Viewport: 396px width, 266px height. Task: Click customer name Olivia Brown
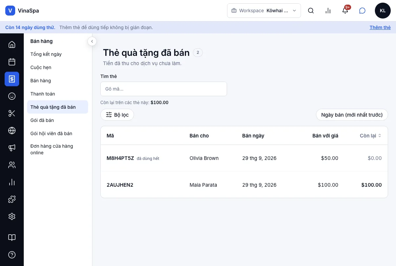[x=204, y=158]
